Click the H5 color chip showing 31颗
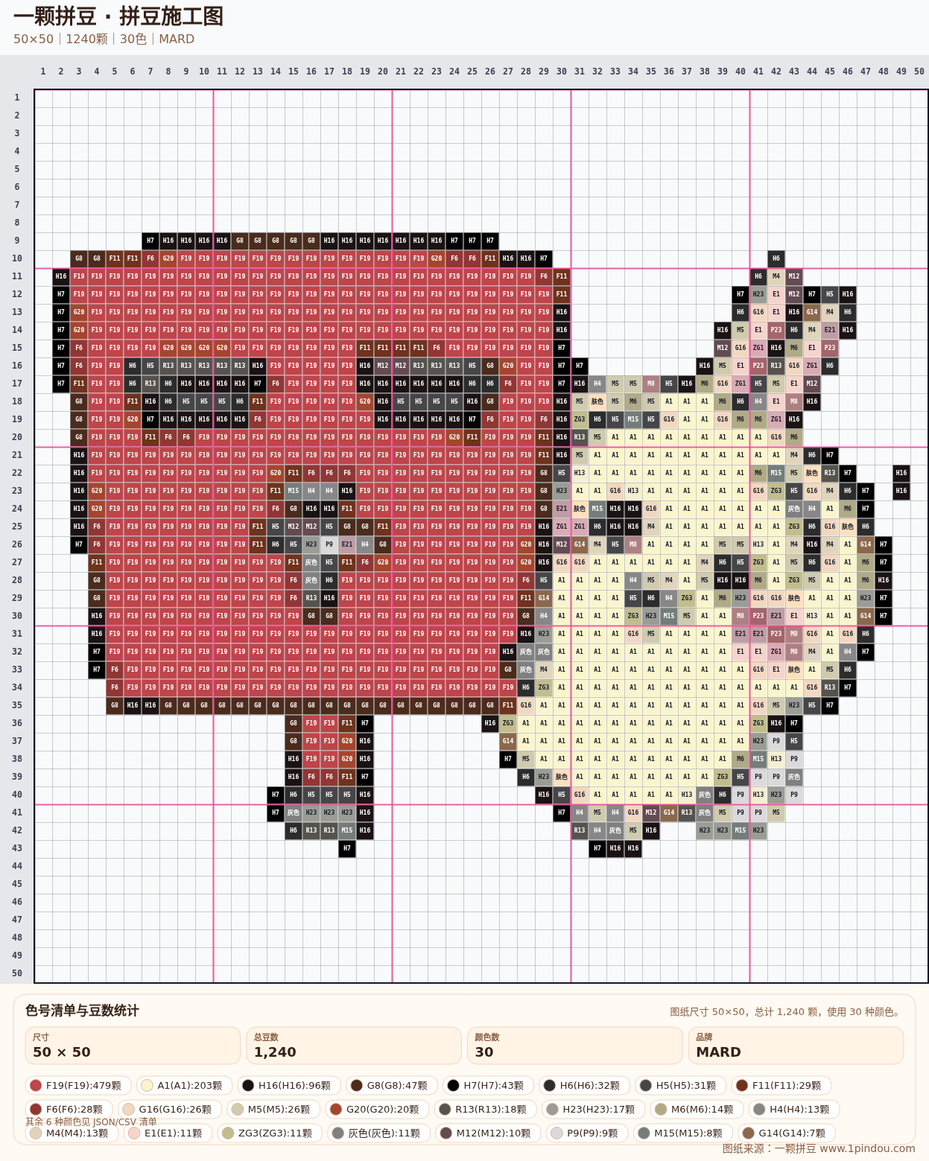The image size is (929, 1161). (679, 1086)
